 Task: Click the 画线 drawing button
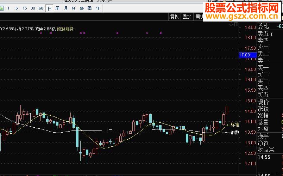point(199,17)
